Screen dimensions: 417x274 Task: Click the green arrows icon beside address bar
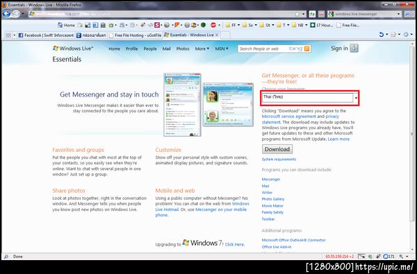pos(312,14)
